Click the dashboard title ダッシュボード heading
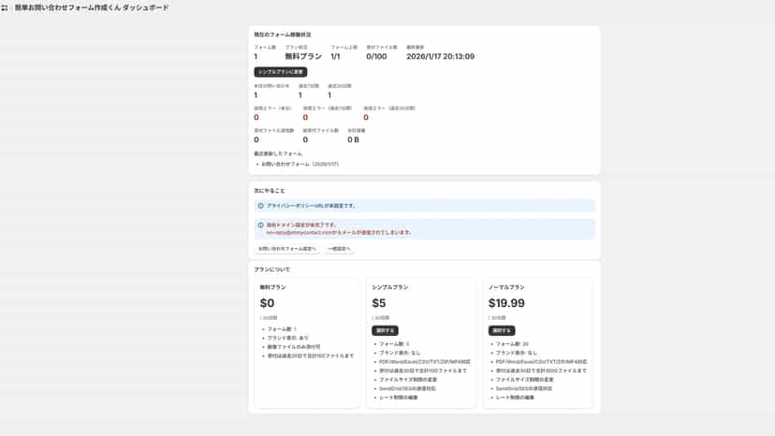 point(92,7)
